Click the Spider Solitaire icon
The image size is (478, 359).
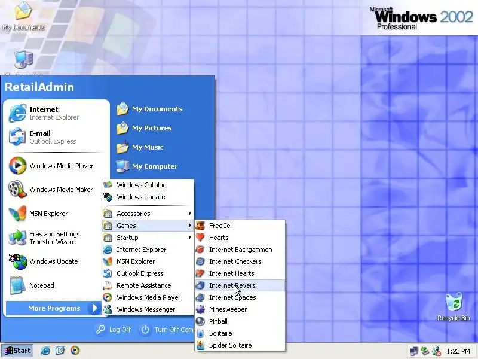[200, 345]
